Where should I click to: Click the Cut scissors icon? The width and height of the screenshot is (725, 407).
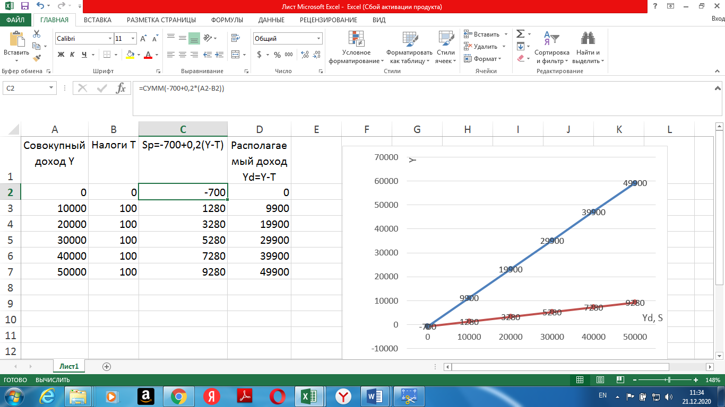tap(37, 34)
